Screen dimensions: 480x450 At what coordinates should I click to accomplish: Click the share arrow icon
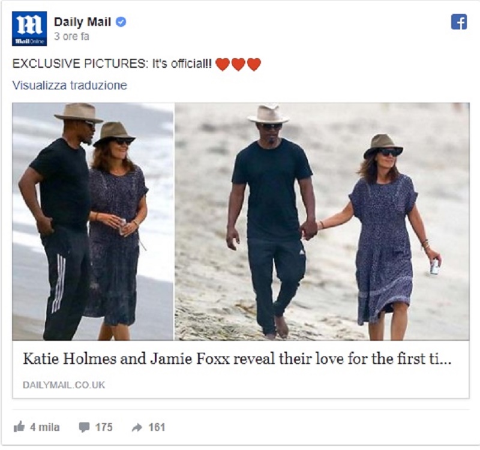137,427
